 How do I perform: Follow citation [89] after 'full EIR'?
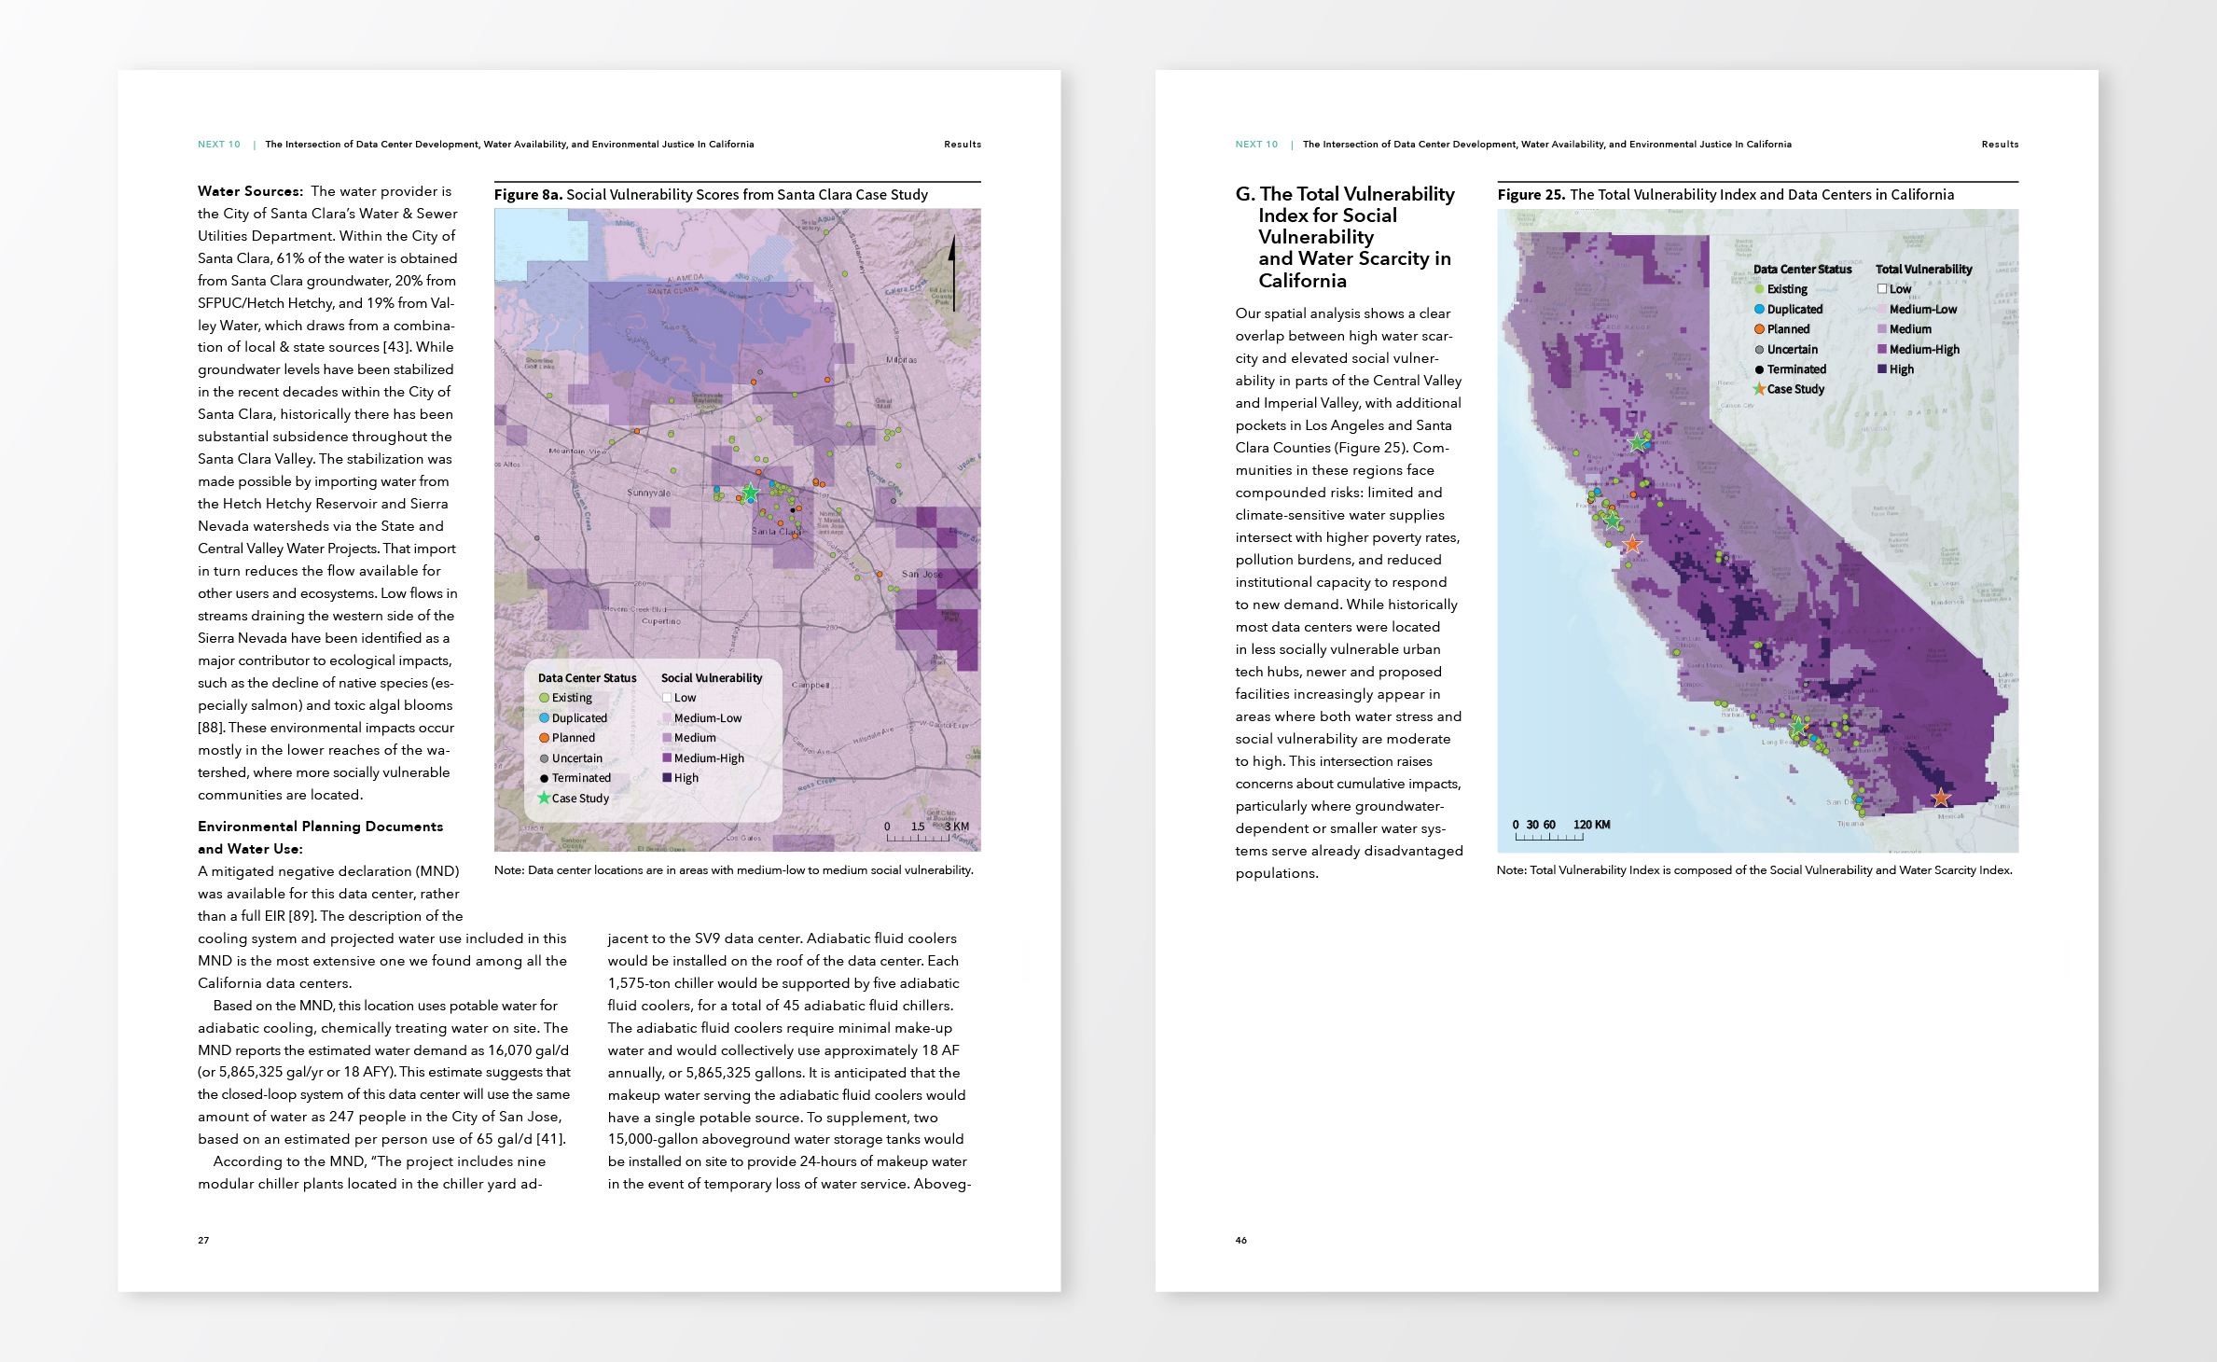tap(302, 916)
